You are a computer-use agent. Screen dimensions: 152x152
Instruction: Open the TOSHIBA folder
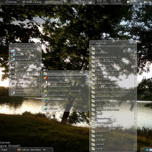tap(113, 140)
